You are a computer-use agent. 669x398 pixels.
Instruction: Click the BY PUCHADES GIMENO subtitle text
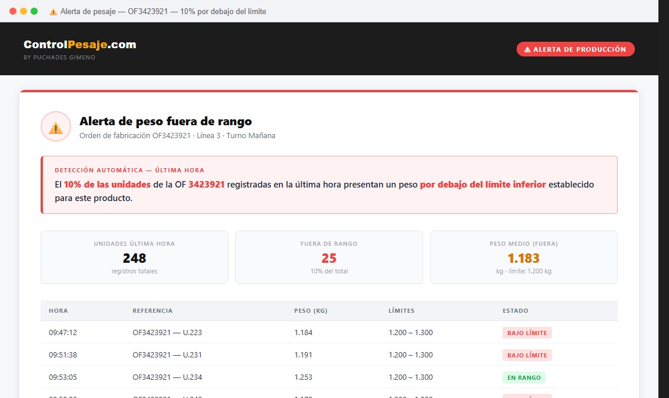pyautogui.click(x=59, y=57)
